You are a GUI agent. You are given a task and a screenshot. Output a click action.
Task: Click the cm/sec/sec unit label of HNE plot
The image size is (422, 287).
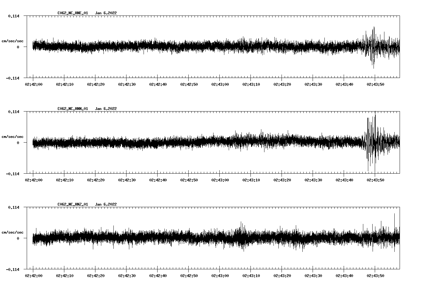tap(12, 41)
